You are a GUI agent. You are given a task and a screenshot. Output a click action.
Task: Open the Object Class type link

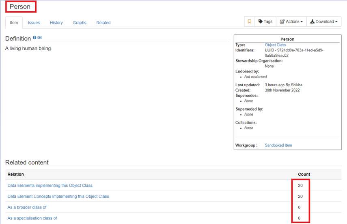(275, 45)
